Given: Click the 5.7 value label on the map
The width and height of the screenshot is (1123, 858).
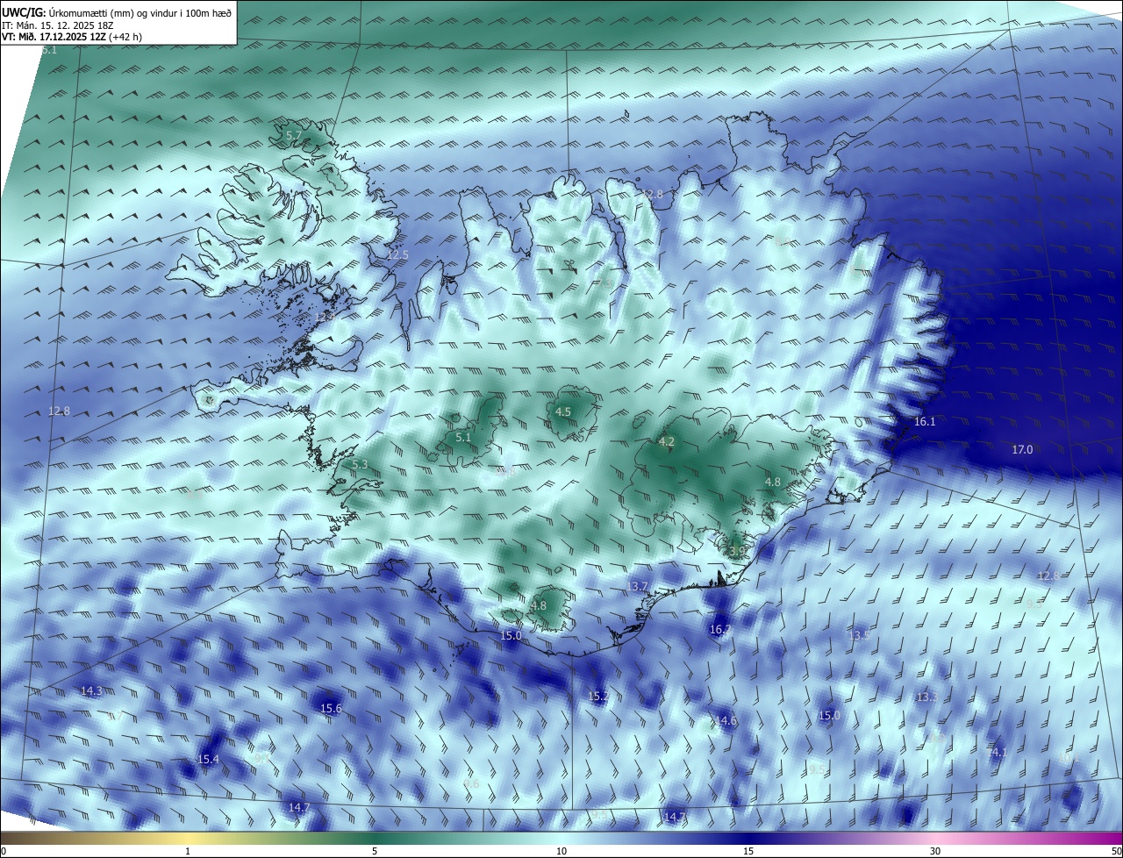Looking at the screenshot, I should coord(294,135).
